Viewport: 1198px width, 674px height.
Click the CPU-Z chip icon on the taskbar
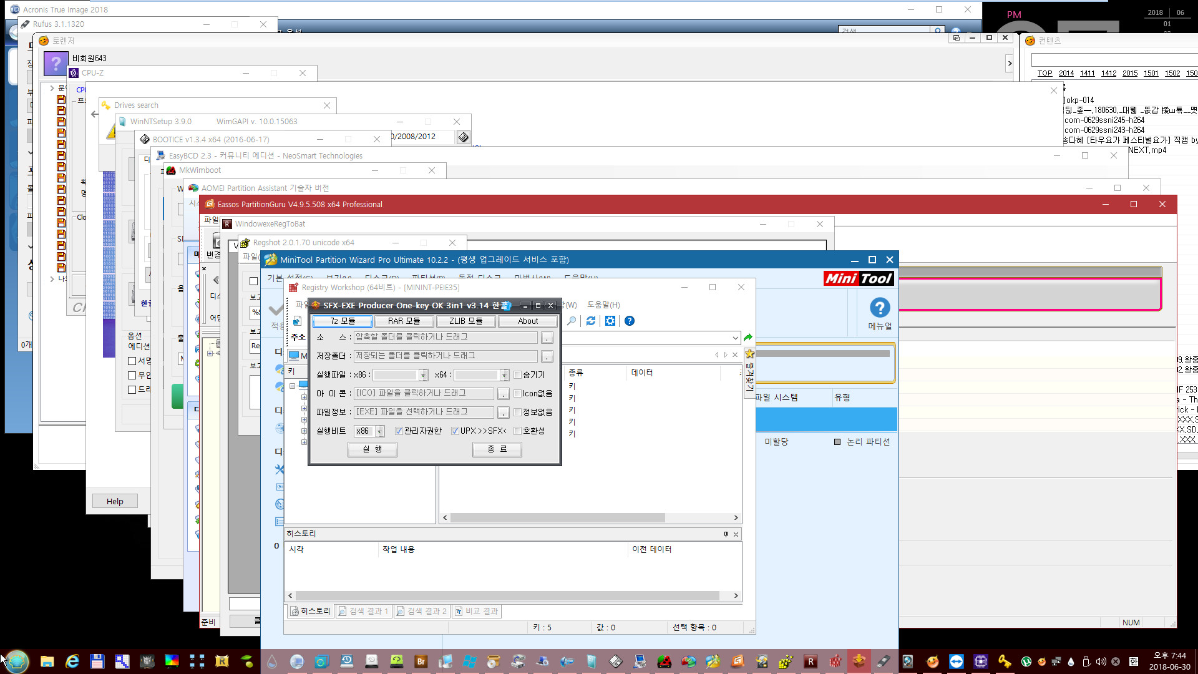coord(980,662)
